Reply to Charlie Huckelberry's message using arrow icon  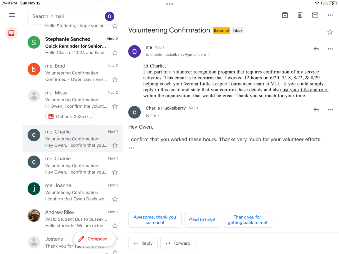(x=316, y=110)
